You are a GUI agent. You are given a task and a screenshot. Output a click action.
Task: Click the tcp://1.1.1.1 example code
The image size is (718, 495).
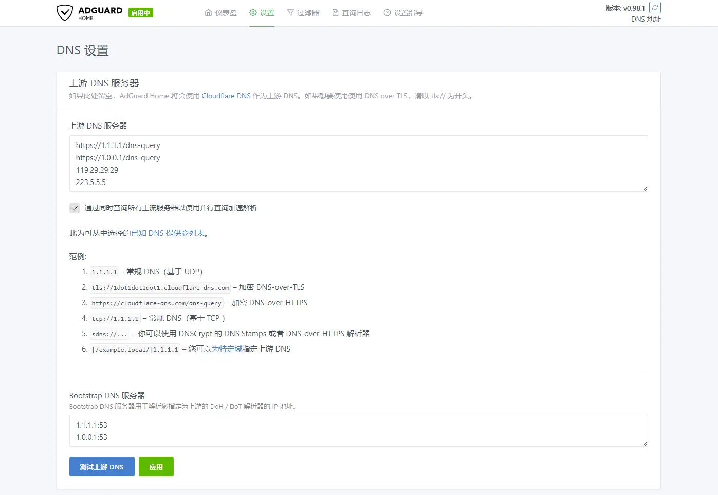tap(115, 319)
